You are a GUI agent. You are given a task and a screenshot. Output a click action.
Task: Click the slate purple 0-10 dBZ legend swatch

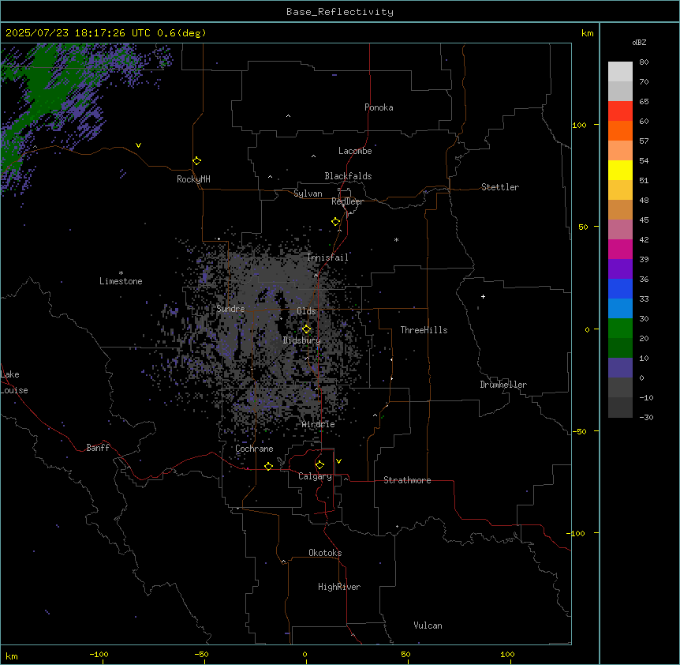click(620, 368)
